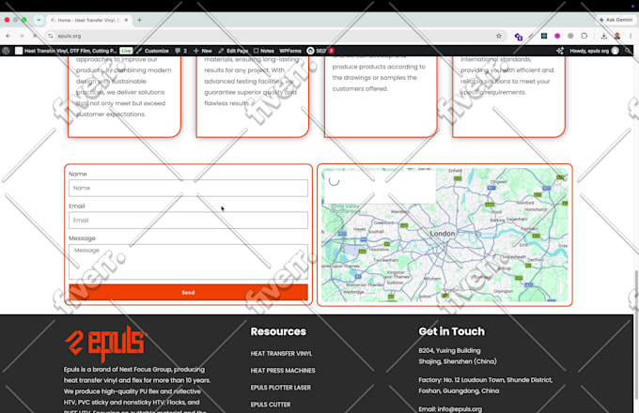Open a new browser tab with plus

(x=139, y=20)
